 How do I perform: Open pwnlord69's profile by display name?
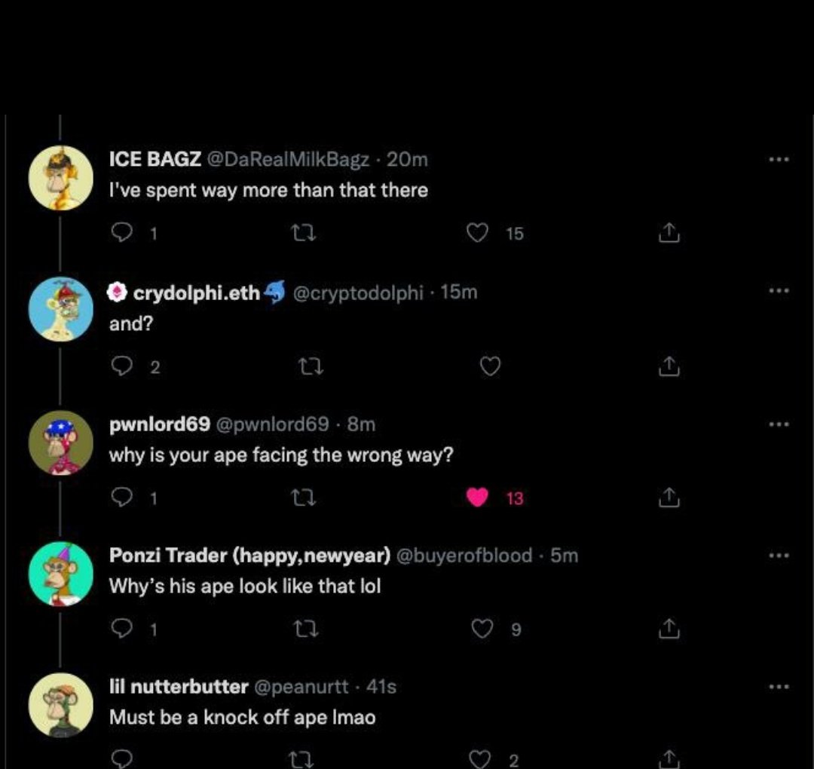tap(159, 424)
